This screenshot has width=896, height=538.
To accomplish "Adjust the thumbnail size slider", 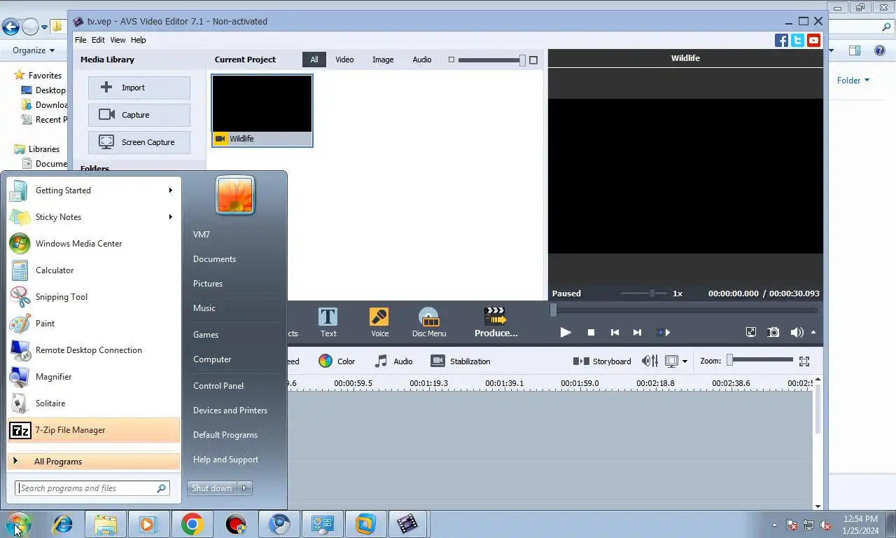I will [490, 60].
